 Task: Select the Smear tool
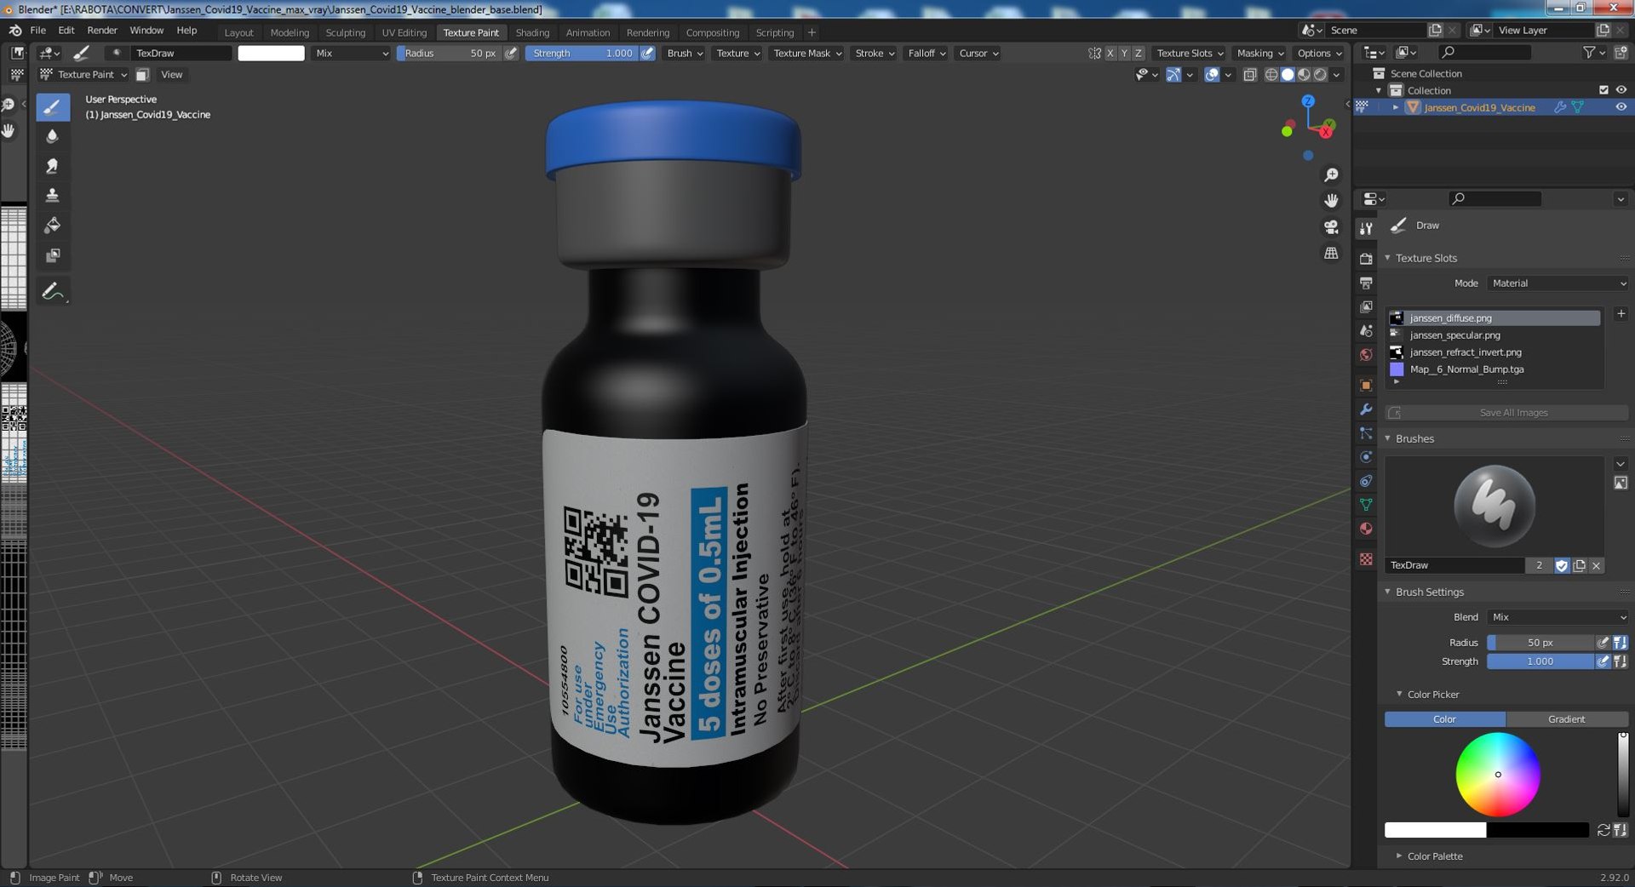click(x=53, y=166)
